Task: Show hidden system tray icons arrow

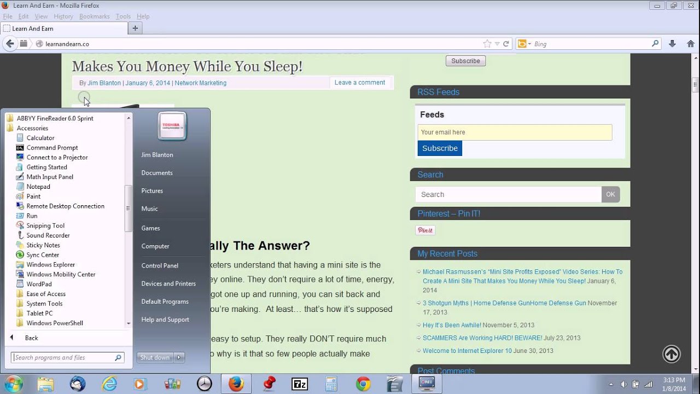Action: [611, 384]
